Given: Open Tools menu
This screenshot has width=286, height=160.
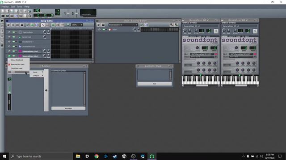Looking at the screenshot, I should [20, 7].
